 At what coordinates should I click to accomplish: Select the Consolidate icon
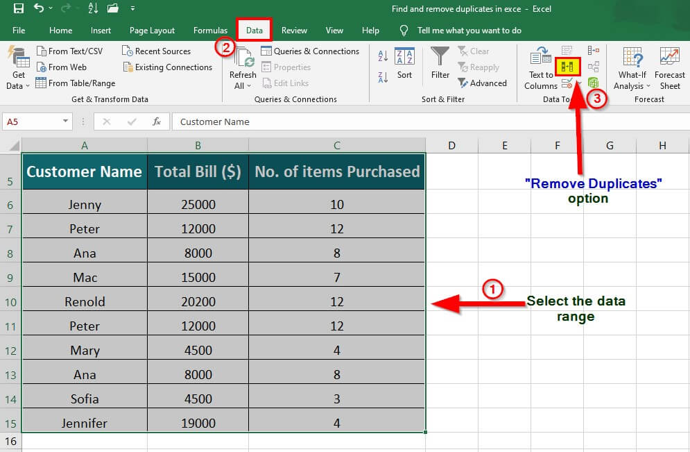point(592,50)
